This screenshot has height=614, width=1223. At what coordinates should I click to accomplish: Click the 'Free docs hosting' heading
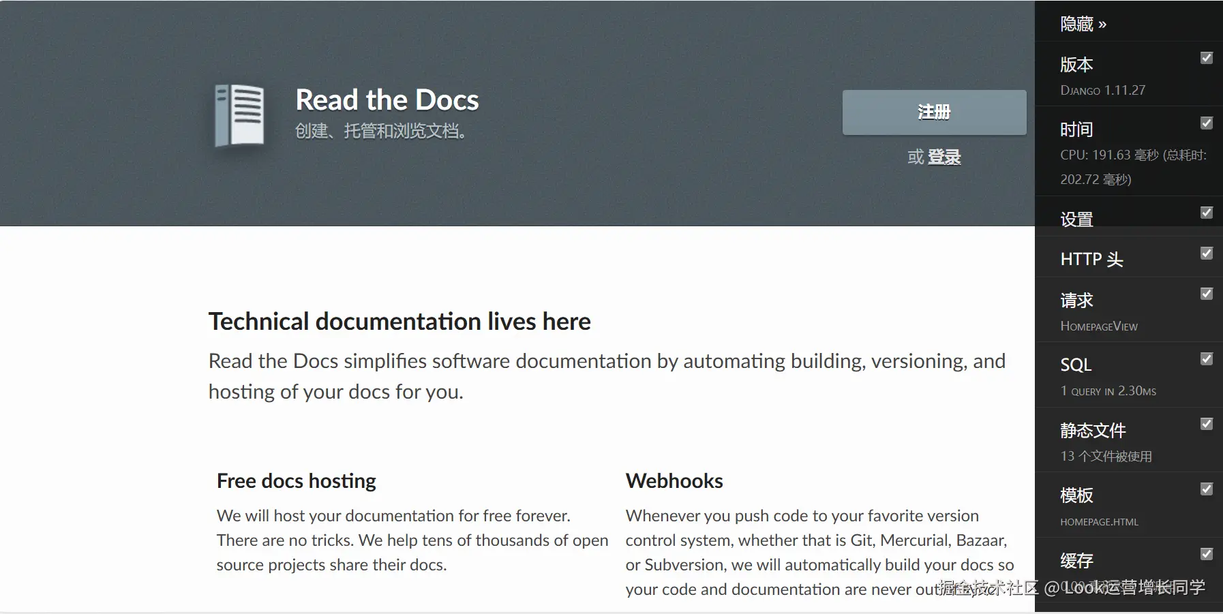[x=297, y=481]
